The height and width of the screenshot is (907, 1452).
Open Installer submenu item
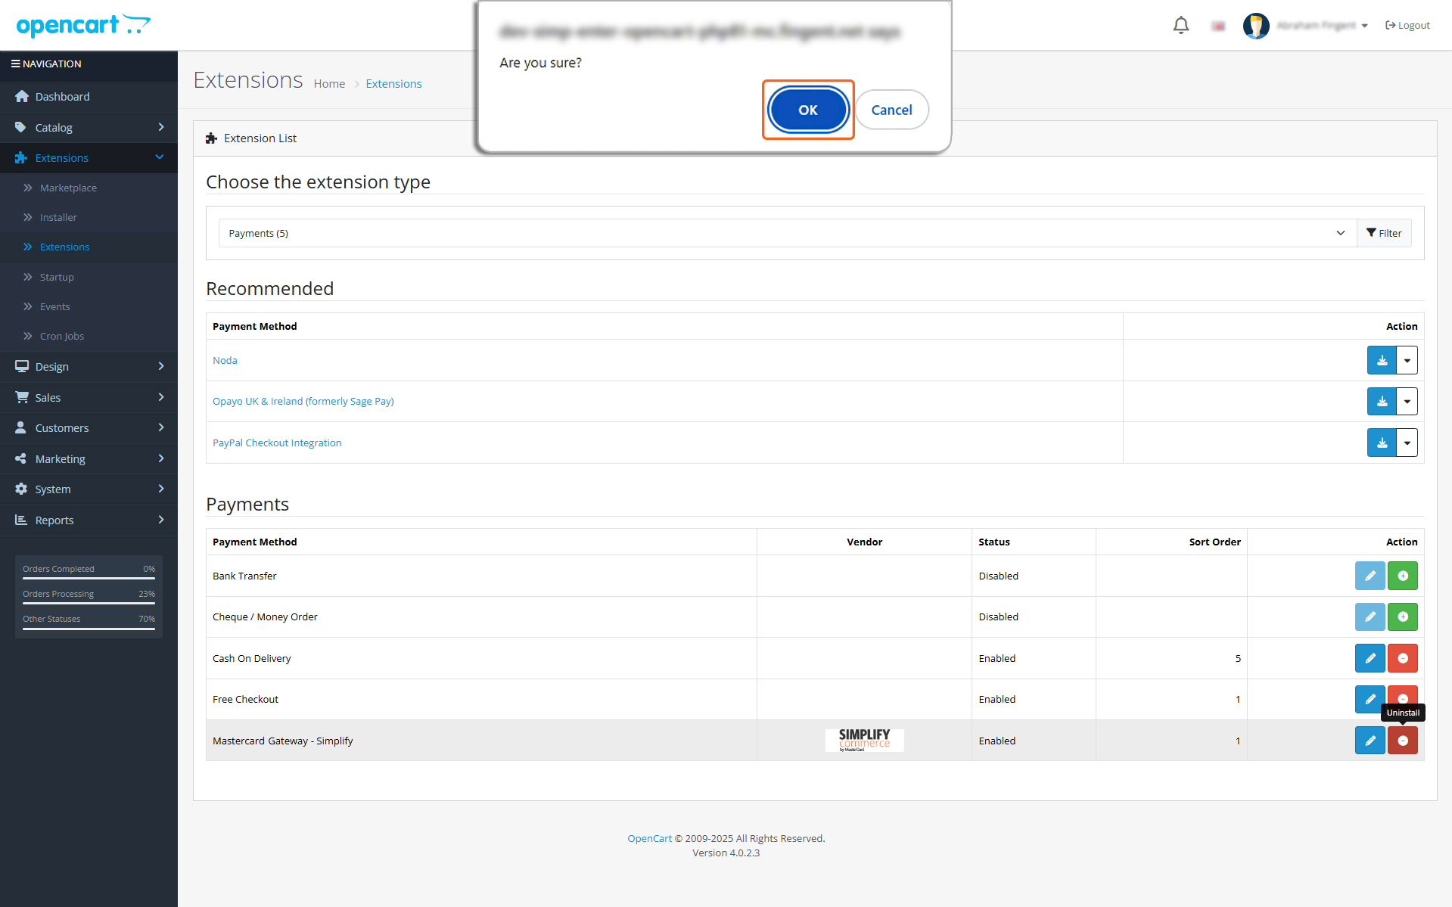point(89,218)
